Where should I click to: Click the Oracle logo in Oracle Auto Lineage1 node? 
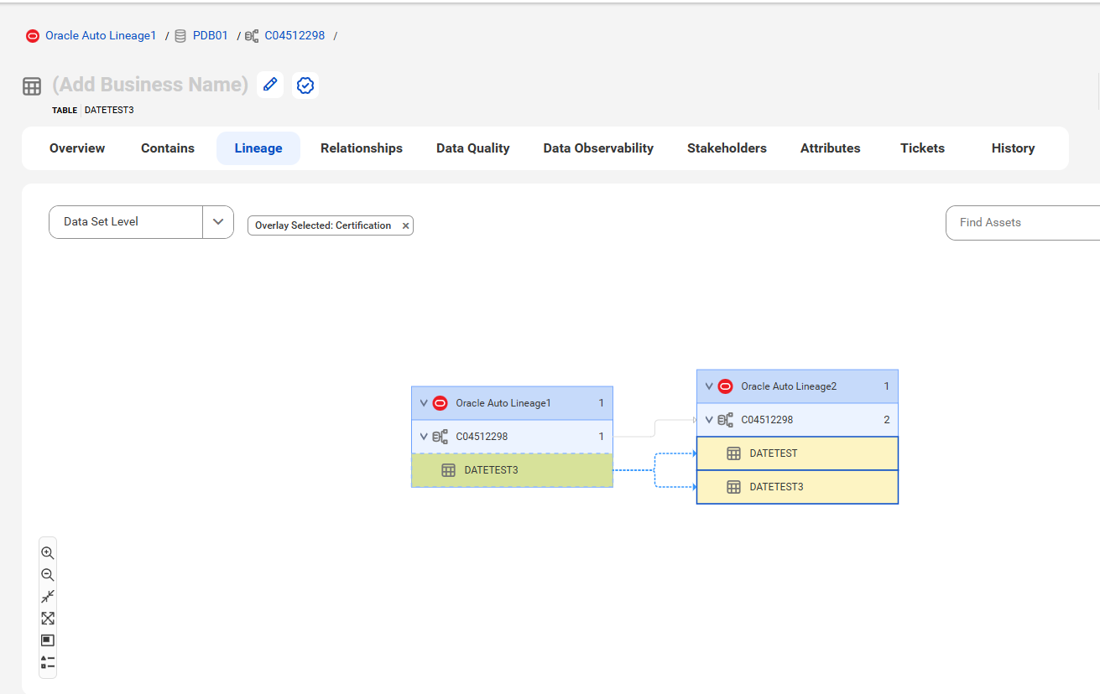point(440,403)
